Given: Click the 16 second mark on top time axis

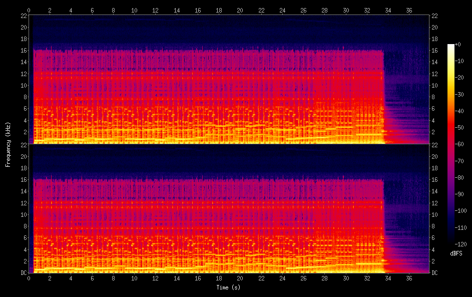Looking at the screenshot, I should pyautogui.click(x=198, y=10).
